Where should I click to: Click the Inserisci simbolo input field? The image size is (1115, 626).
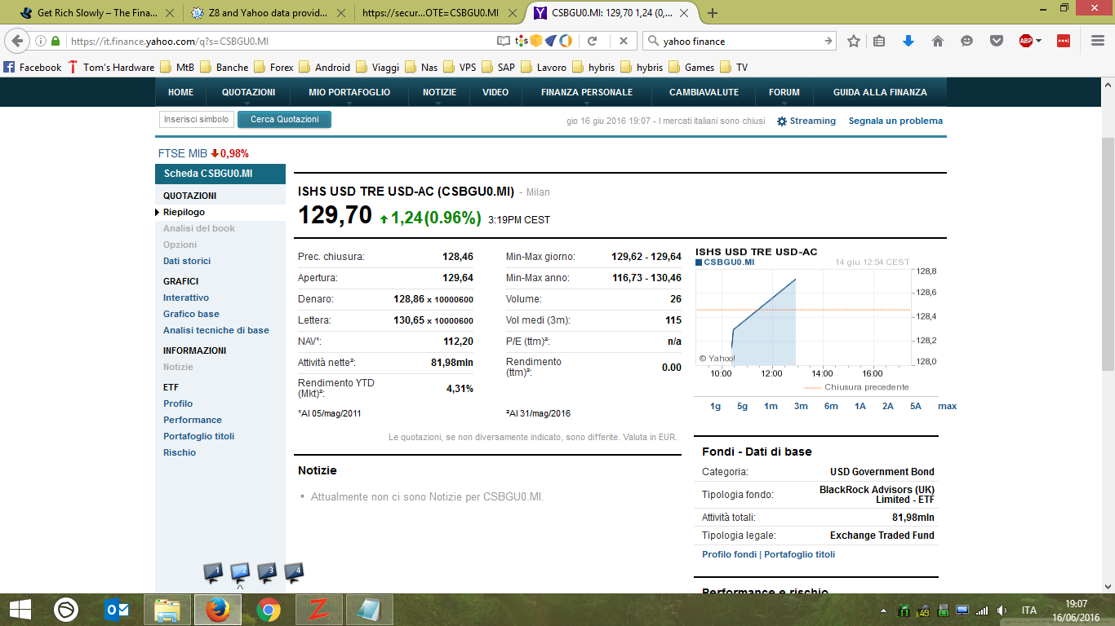(196, 119)
